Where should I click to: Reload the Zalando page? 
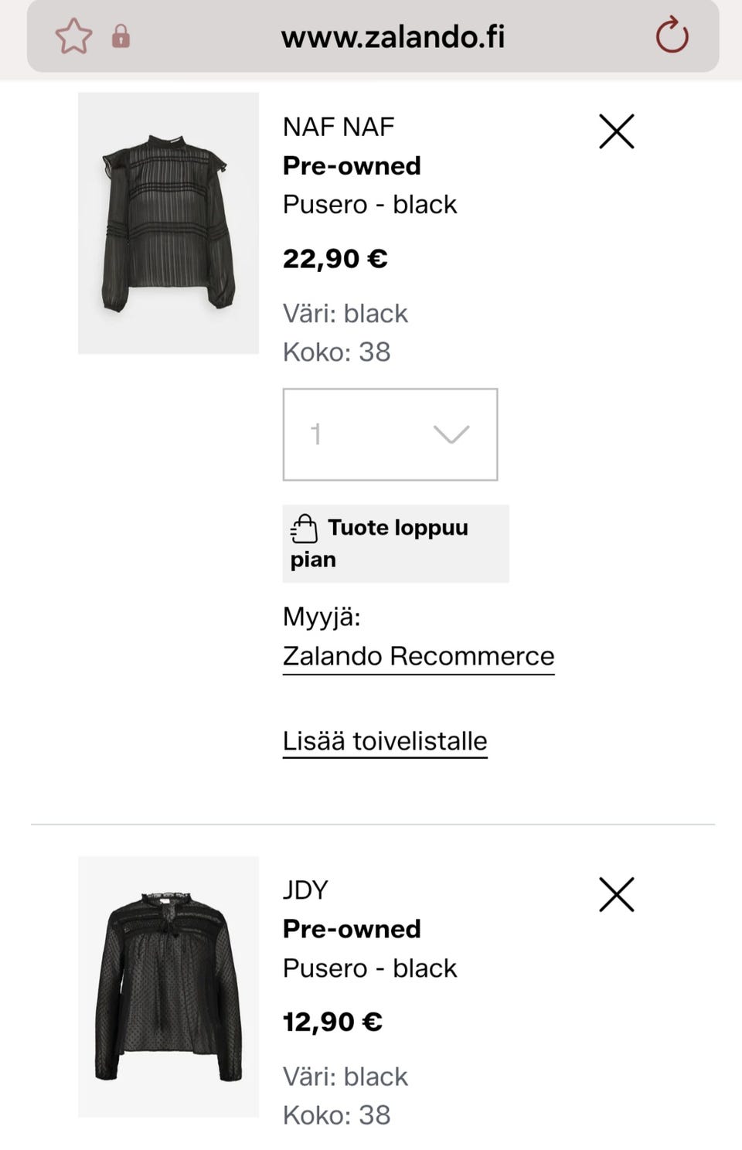672,36
